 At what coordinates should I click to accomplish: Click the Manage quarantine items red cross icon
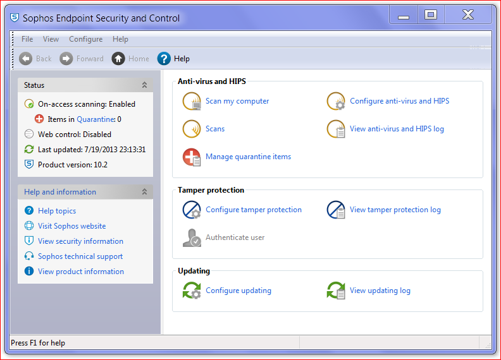(192, 157)
